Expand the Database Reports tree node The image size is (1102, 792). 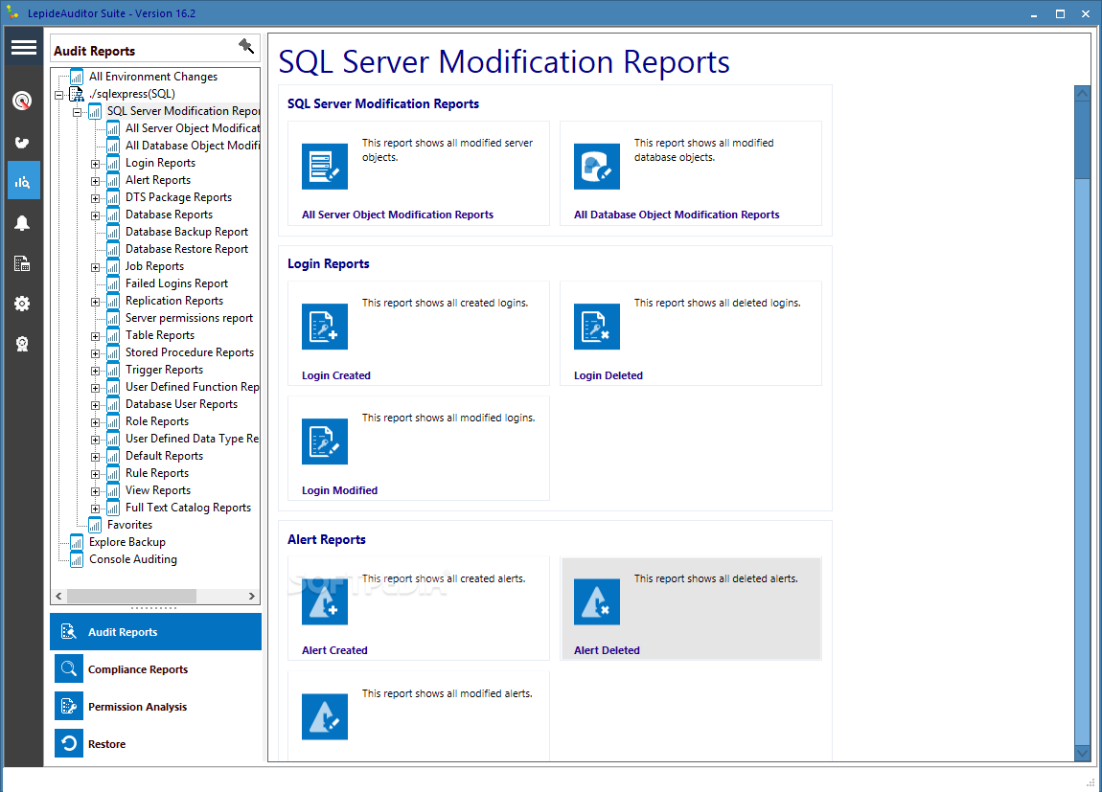[x=95, y=215]
